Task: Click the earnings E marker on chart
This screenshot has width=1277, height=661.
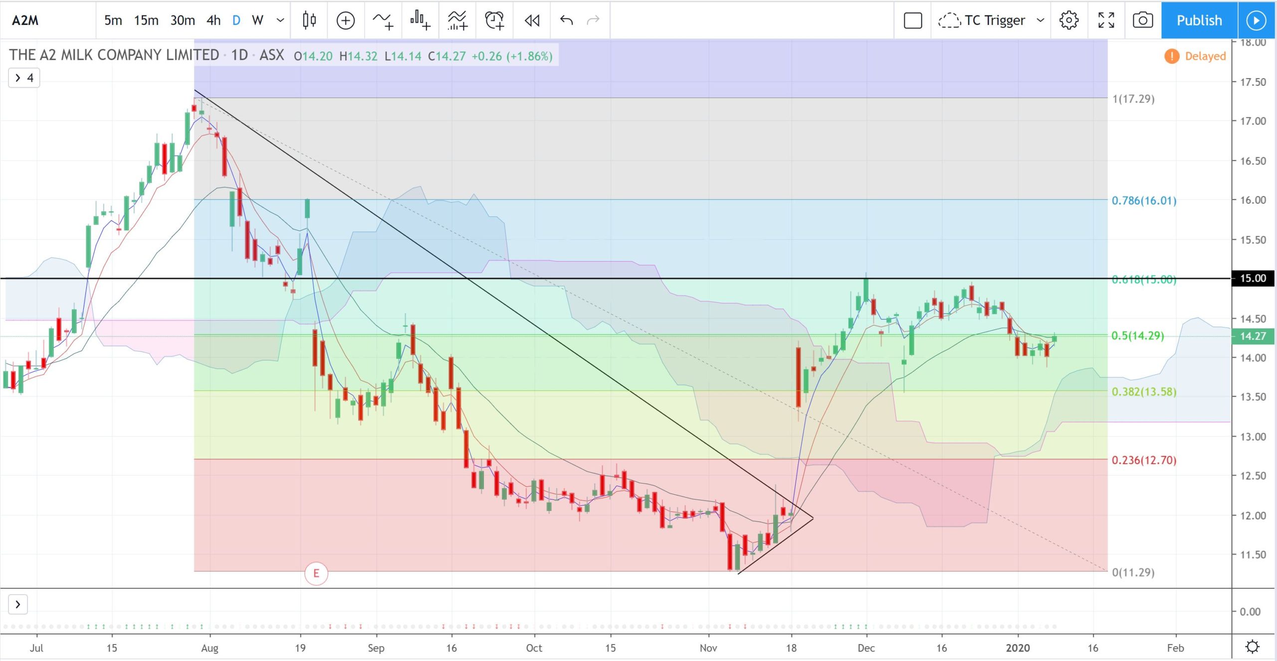Action: pyautogui.click(x=316, y=573)
